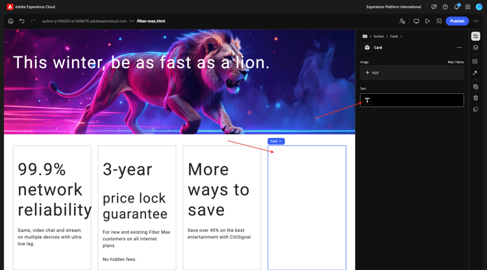Navigate to Cards in breadcrumb

click(x=394, y=36)
